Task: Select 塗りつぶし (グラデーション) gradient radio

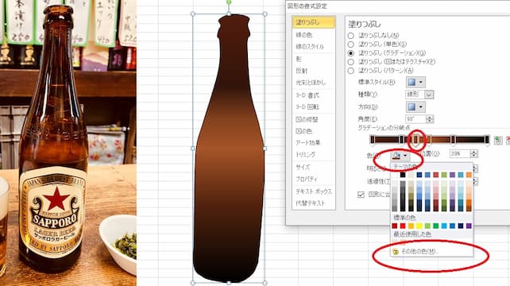Action: [350, 52]
